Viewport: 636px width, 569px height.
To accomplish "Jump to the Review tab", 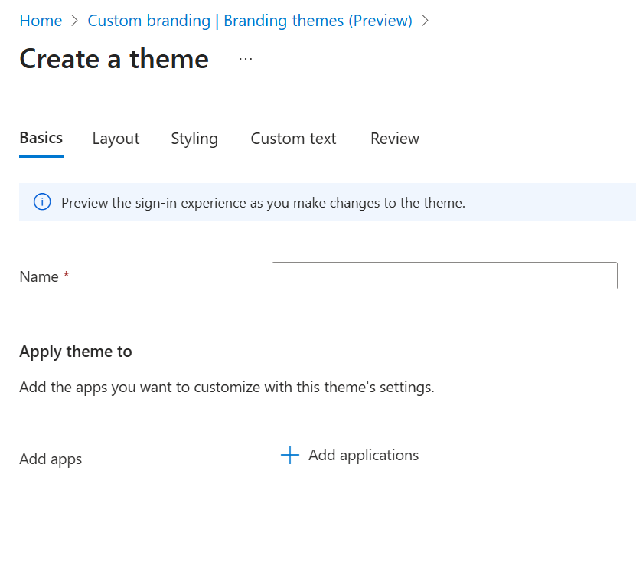I will tap(395, 139).
